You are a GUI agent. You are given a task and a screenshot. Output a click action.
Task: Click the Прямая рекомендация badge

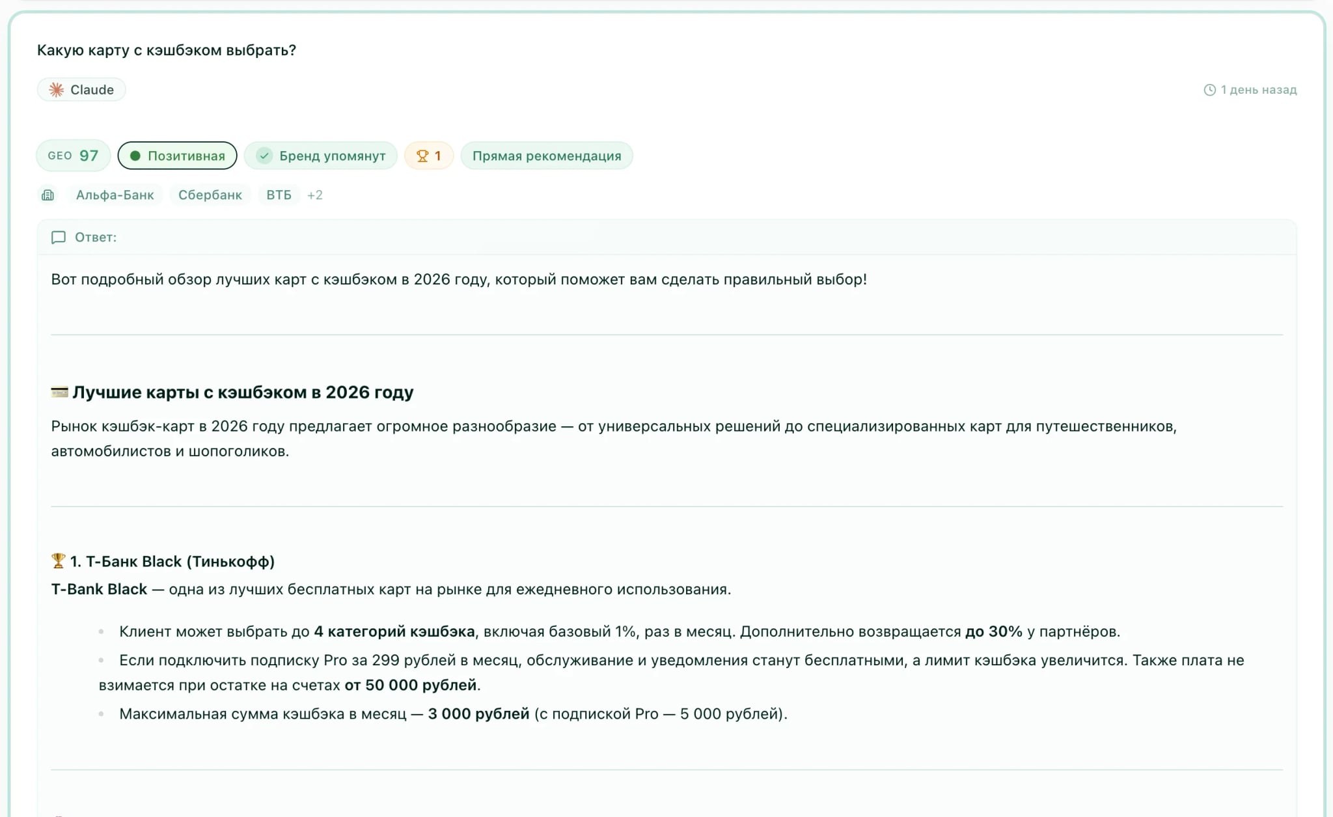[547, 156]
